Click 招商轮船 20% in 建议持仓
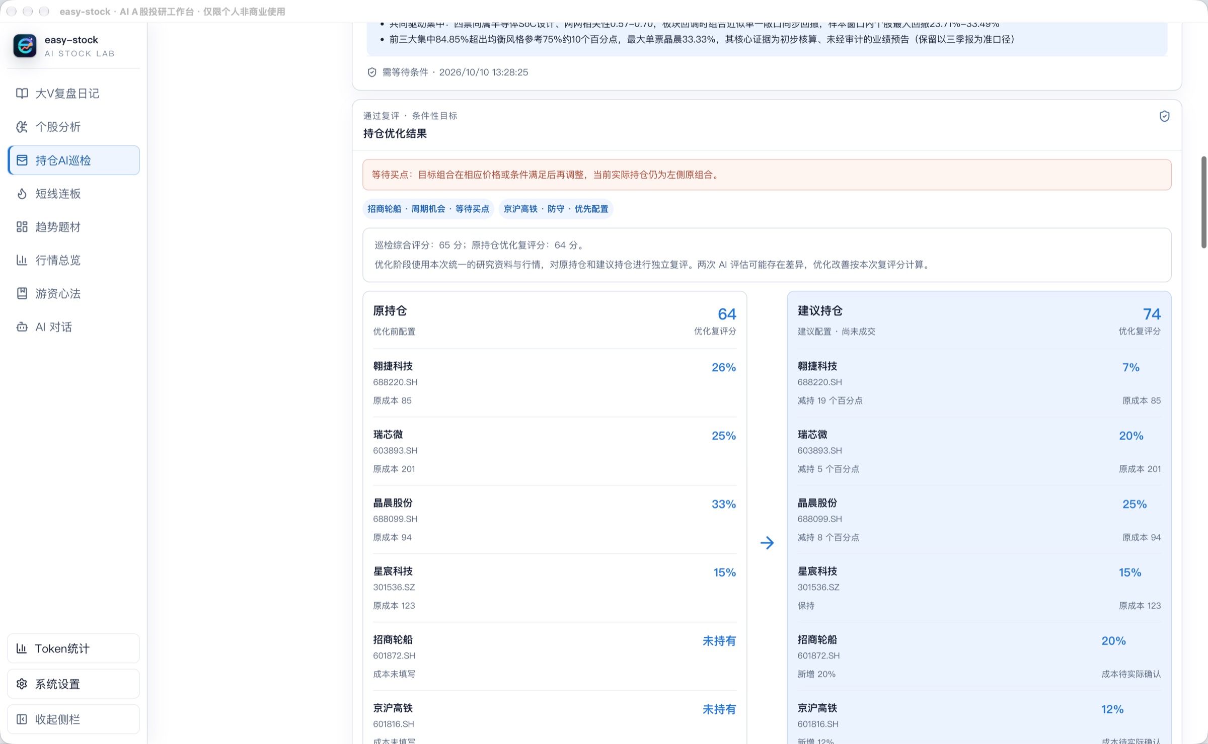 tap(1113, 641)
